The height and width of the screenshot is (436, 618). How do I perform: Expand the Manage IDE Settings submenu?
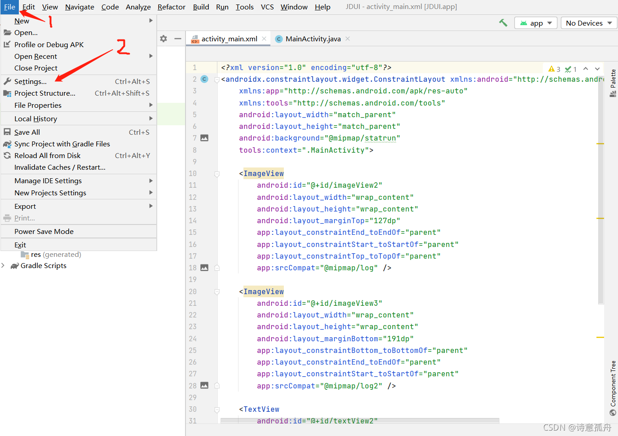tap(79, 181)
